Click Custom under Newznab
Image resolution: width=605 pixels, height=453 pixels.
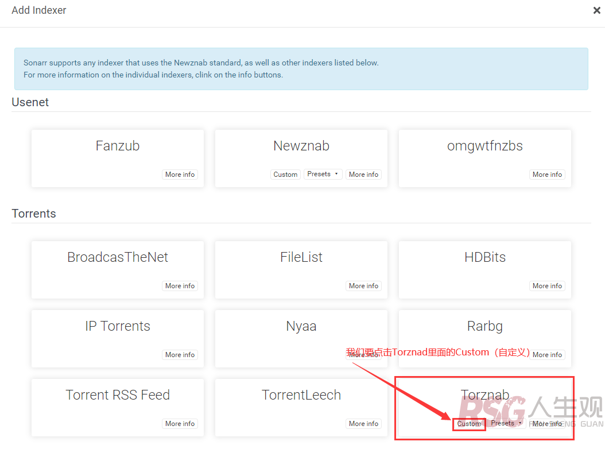point(285,175)
